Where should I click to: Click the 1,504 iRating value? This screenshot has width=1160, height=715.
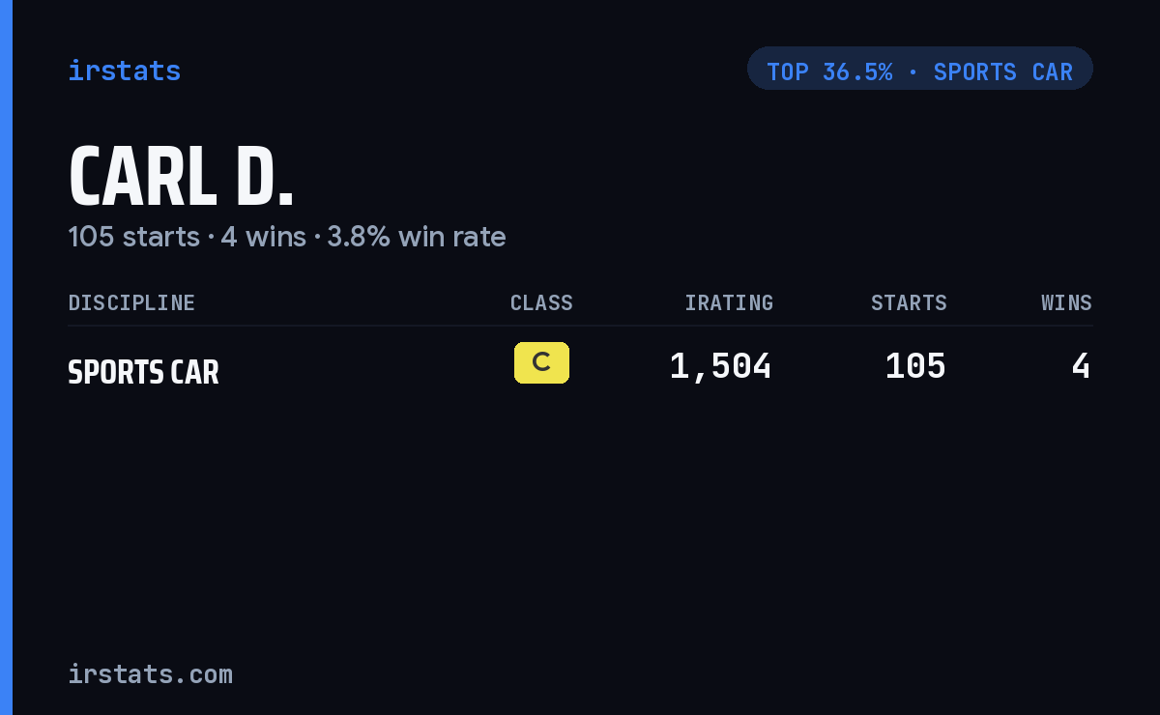pyautogui.click(x=720, y=366)
